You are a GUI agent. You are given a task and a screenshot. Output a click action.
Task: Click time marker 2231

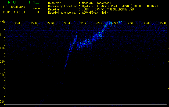[18, 23]
